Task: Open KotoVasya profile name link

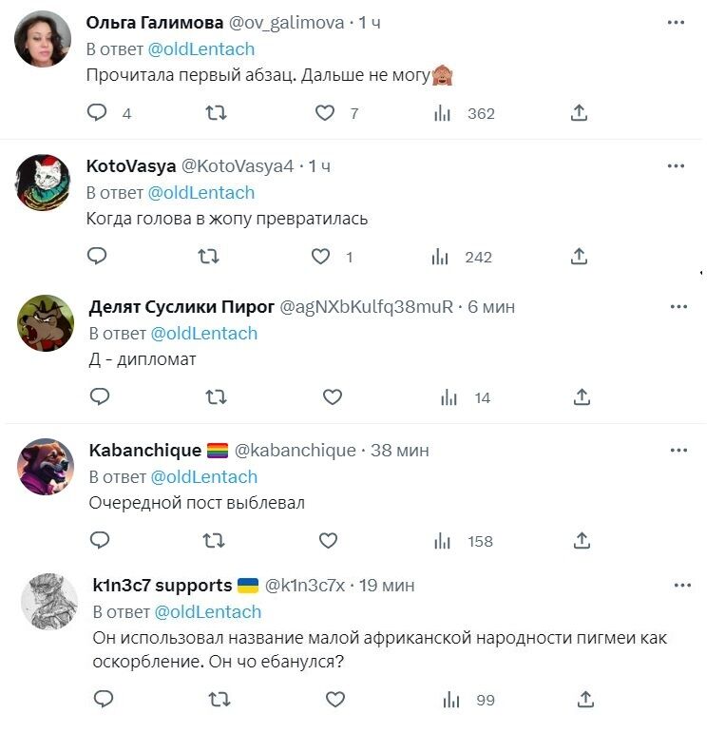Action: pyautogui.click(x=131, y=166)
